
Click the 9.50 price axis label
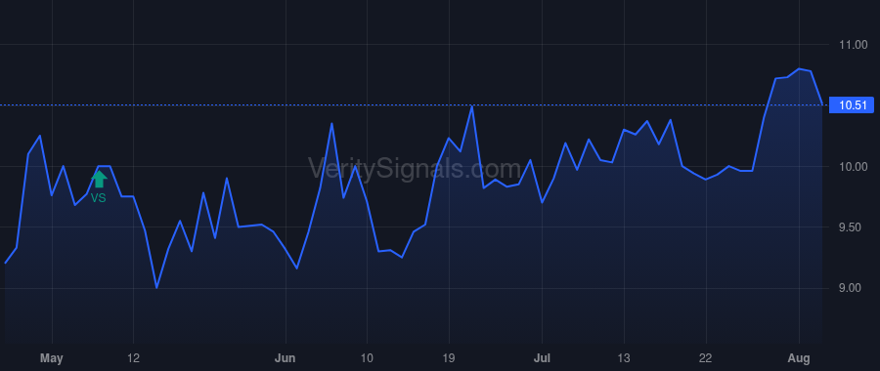pos(851,227)
